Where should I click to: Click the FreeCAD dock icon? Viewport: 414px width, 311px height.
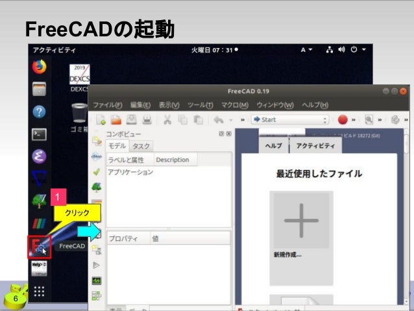[39, 247]
